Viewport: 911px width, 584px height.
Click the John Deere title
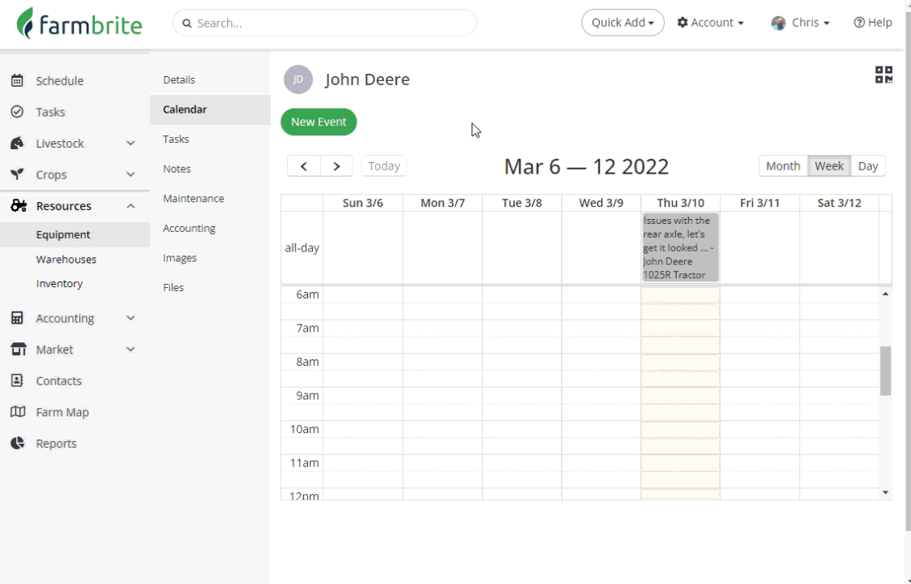coord(367,79)
